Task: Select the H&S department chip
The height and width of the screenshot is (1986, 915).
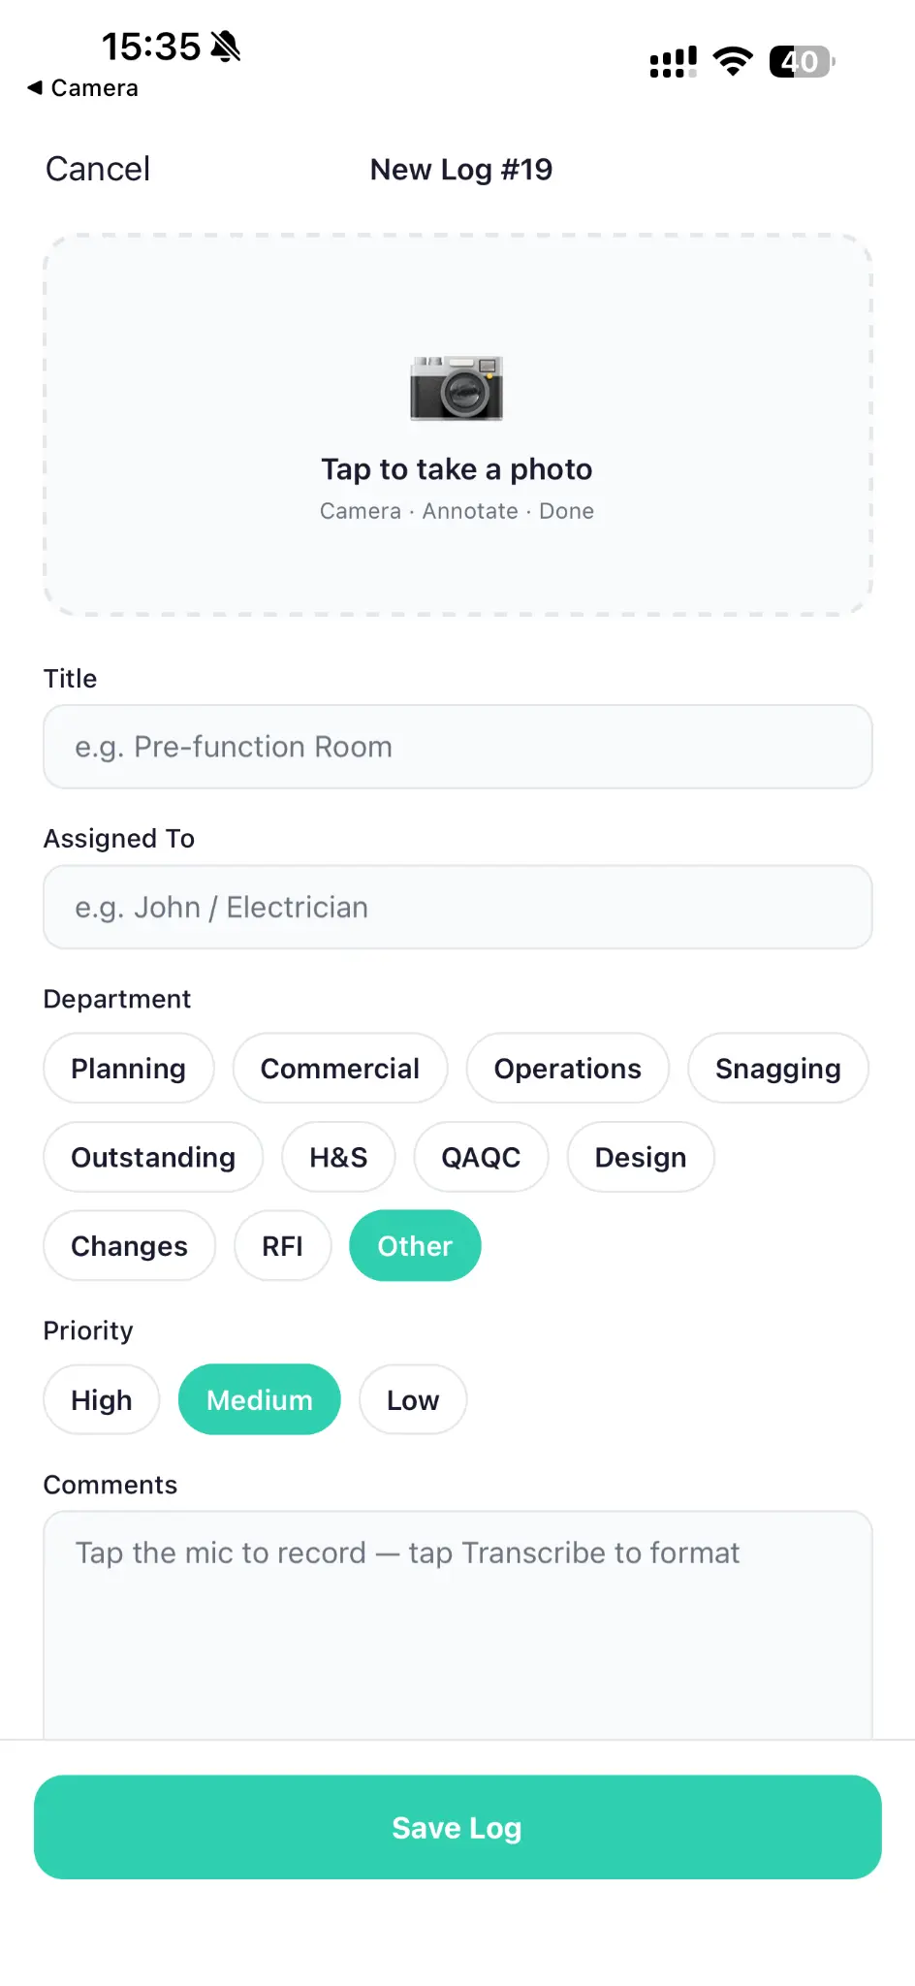Action: (x=337, y=1157)
